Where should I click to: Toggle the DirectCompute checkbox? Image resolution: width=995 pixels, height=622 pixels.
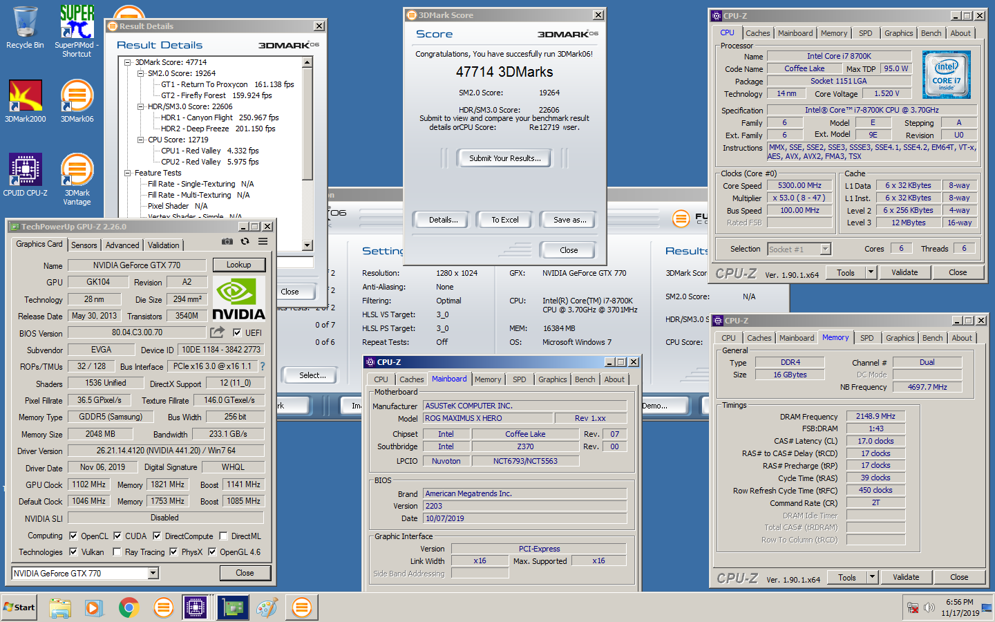click(157, 536)
